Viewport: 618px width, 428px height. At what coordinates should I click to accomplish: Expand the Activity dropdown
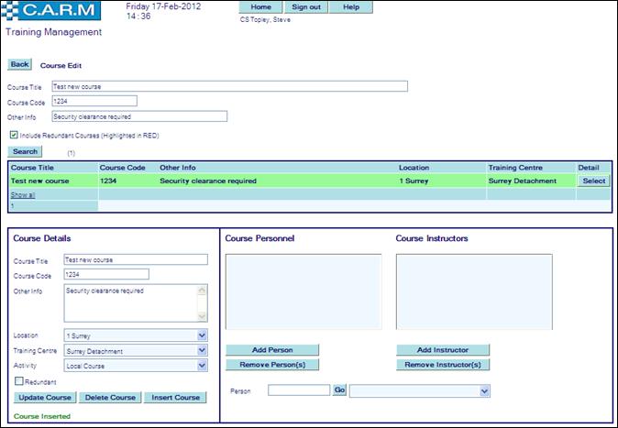pos(202,365)
